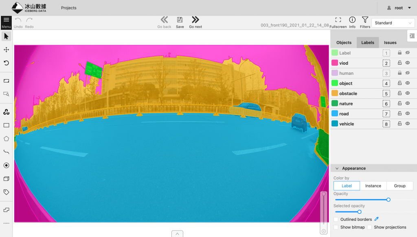
Task: Switch to the Issues tab
Action: tap(390, 43)
